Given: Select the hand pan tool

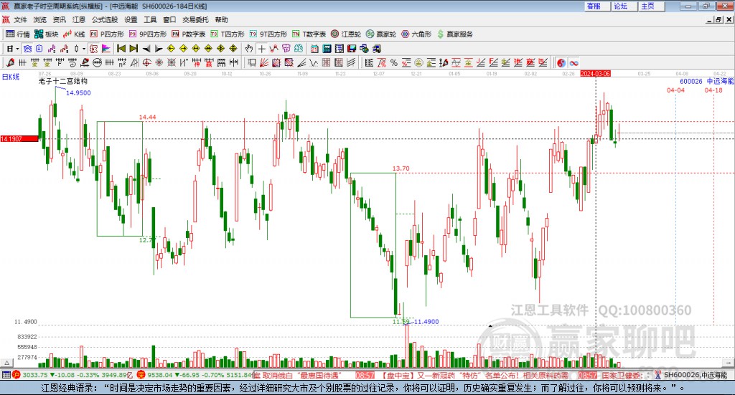Looking at the screenshot, I should (249, 49).
